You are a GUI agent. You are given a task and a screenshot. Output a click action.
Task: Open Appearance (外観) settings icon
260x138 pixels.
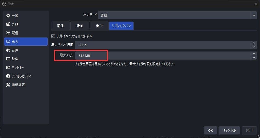(8, 24)
